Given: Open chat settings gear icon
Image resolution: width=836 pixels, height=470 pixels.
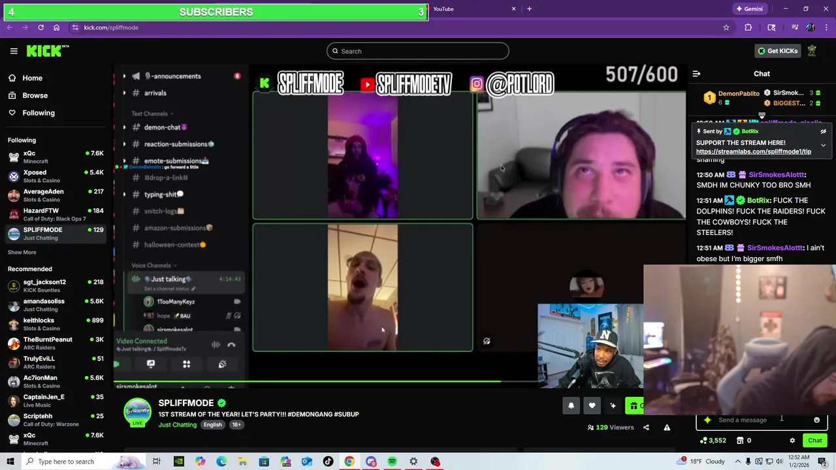Looking at the screenshot, I should tap(792, 441).
